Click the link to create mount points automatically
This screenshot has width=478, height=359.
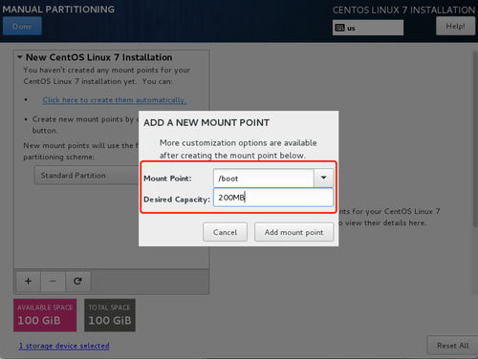(115, 100)
